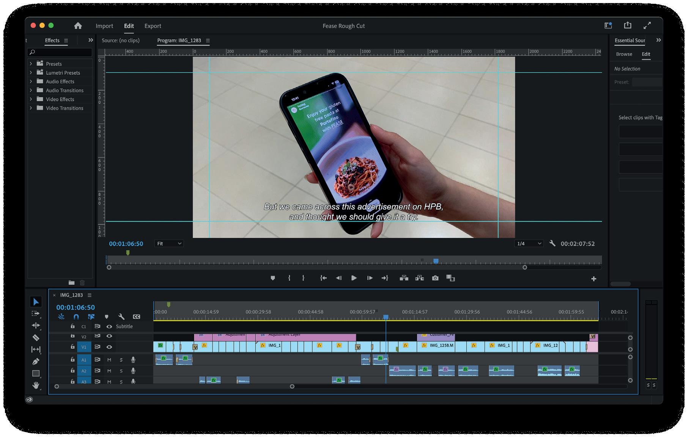The image size is (688, 437).
Task: Toggle visibility of track V2
Action: tap(109, 336)
